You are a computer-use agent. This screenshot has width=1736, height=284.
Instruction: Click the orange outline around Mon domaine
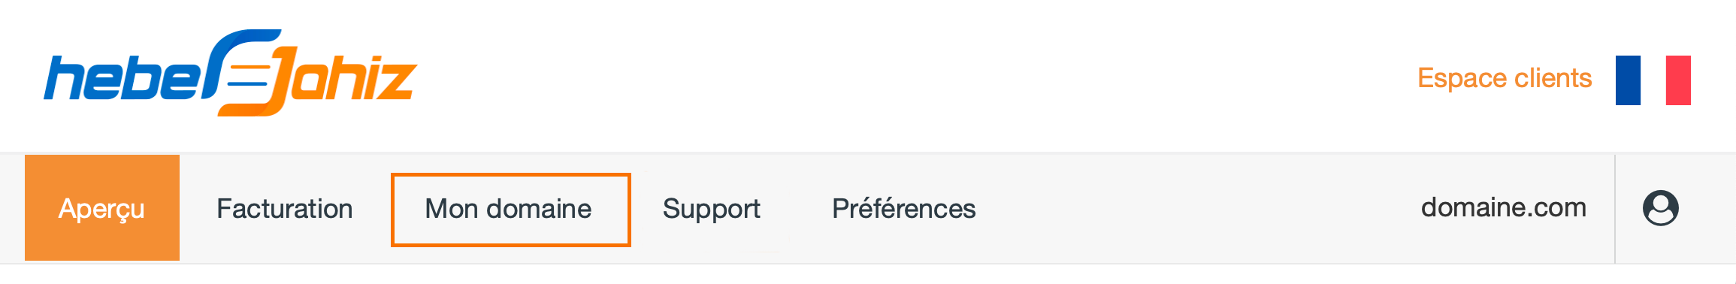(x=511, y=175)
